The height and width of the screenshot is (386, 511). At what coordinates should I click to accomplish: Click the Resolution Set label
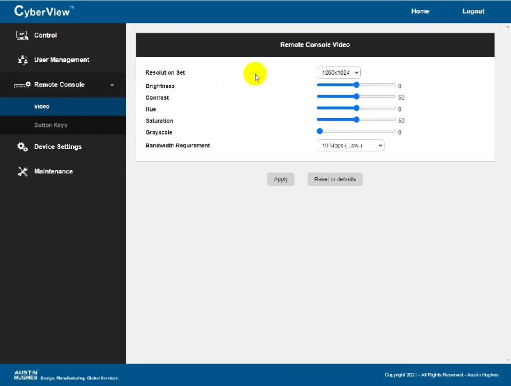coord(165,73)
